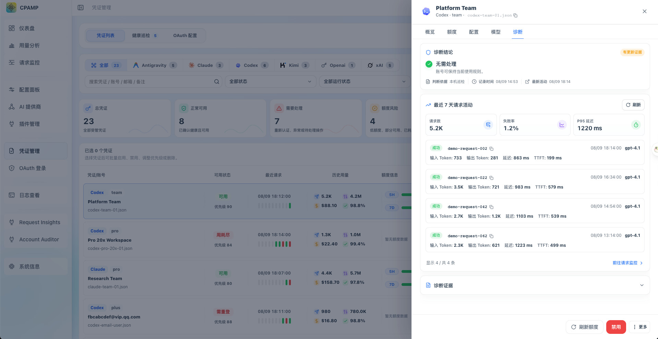The height and width of the screenshot is (339, 658).
Task: Click 刷新额度 button
Action: click(585, 327)
